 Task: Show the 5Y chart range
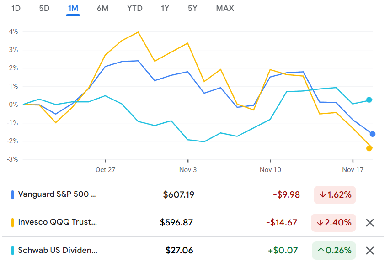[x=193, y=8]
